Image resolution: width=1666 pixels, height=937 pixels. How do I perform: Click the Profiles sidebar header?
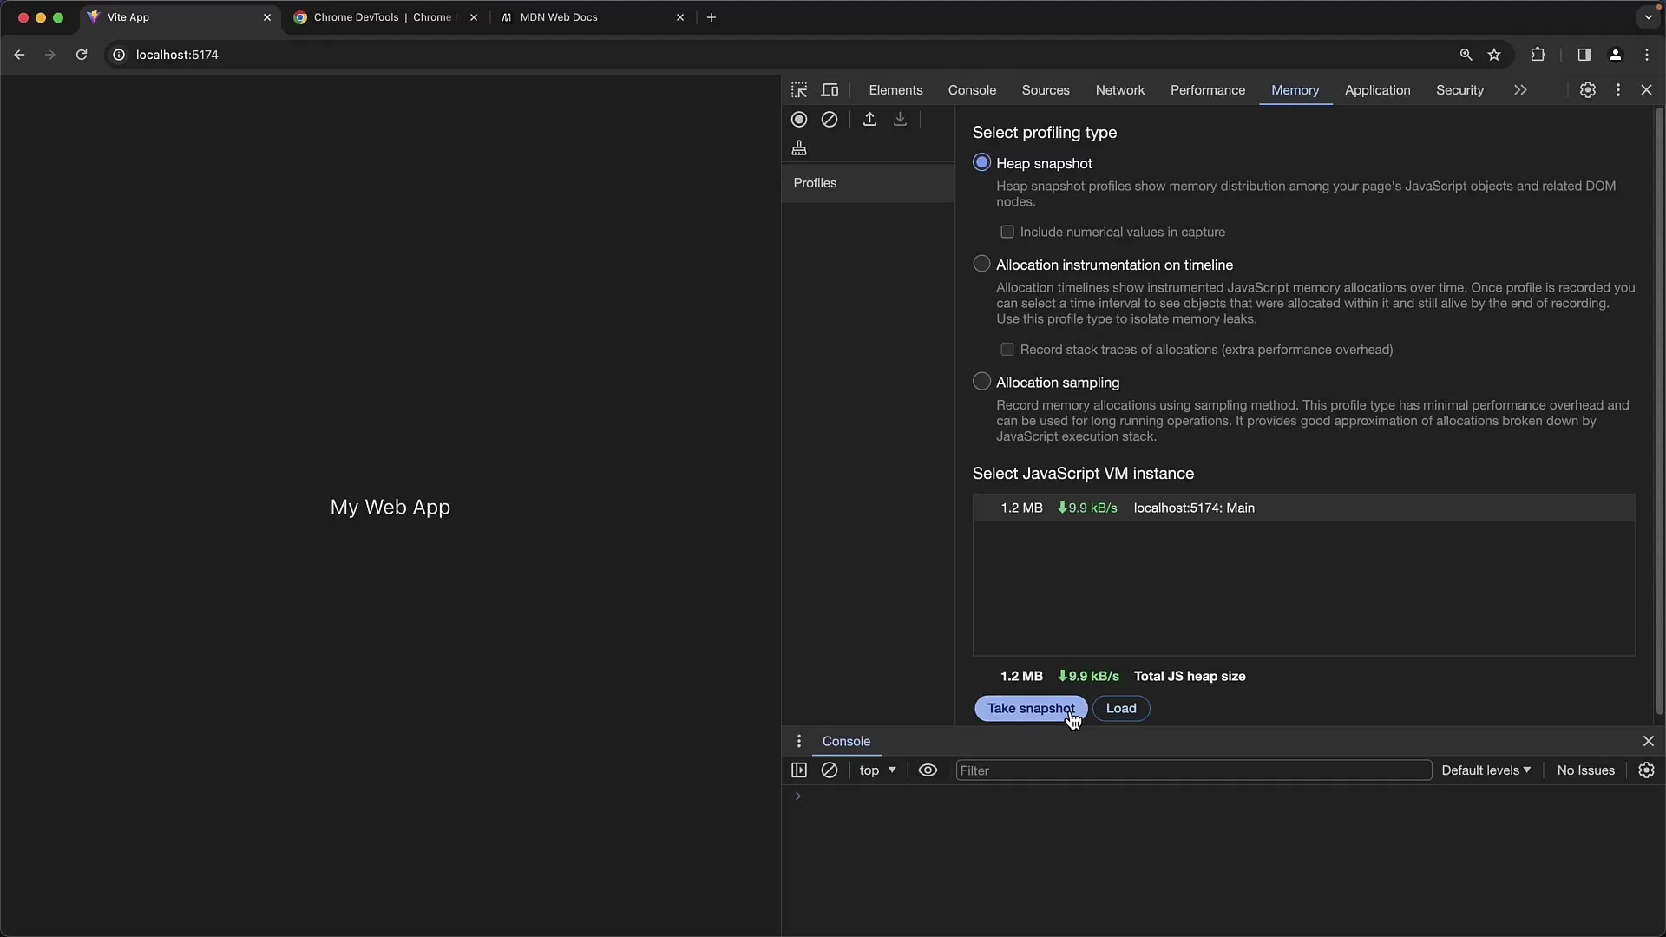(868, 183)
